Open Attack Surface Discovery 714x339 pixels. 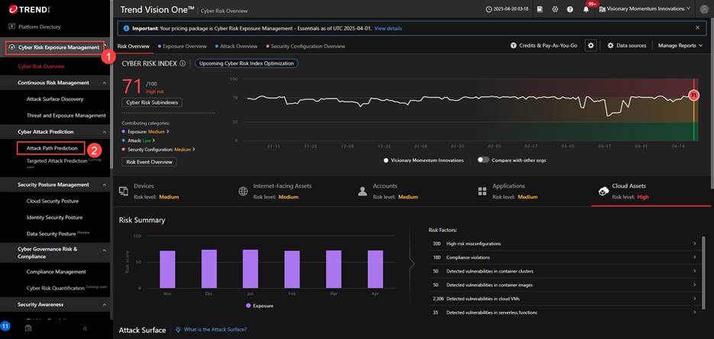[55, 99]
